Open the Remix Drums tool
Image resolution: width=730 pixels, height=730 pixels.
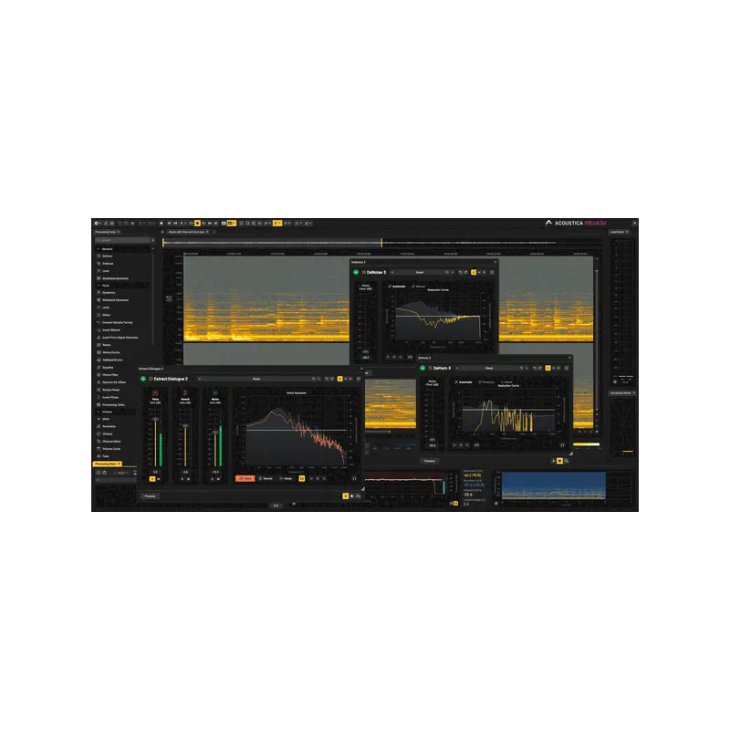click(110, 352)
